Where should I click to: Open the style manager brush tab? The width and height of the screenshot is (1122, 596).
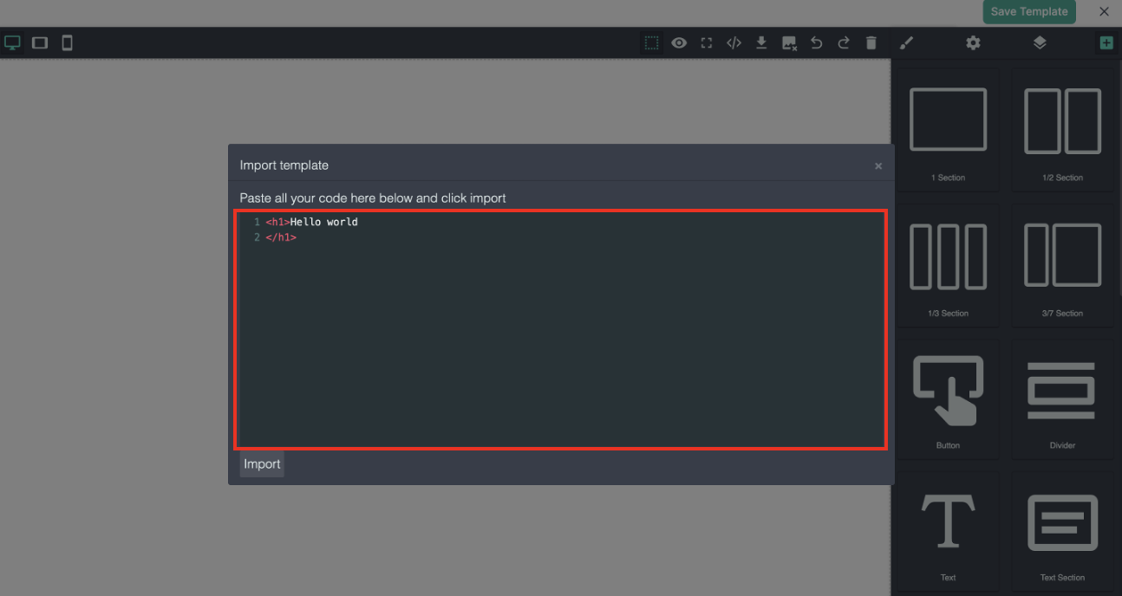coord(906,42)
